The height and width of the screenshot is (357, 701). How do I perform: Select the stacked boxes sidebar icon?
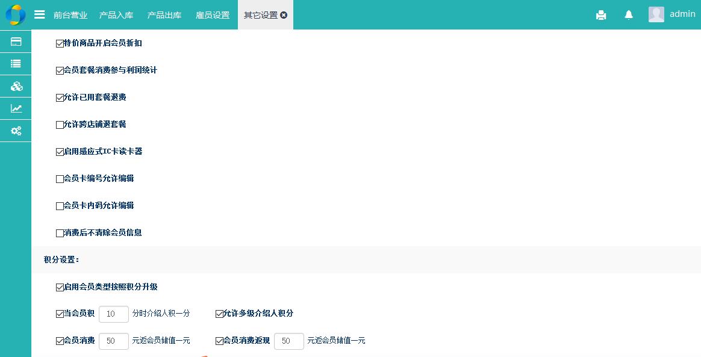[x=16, y=86]
